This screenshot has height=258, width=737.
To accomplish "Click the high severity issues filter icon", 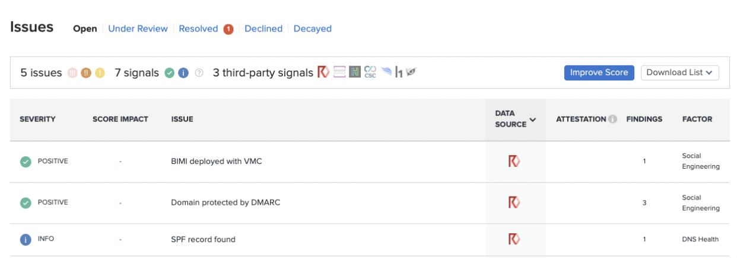I will [x=72, y=73].
